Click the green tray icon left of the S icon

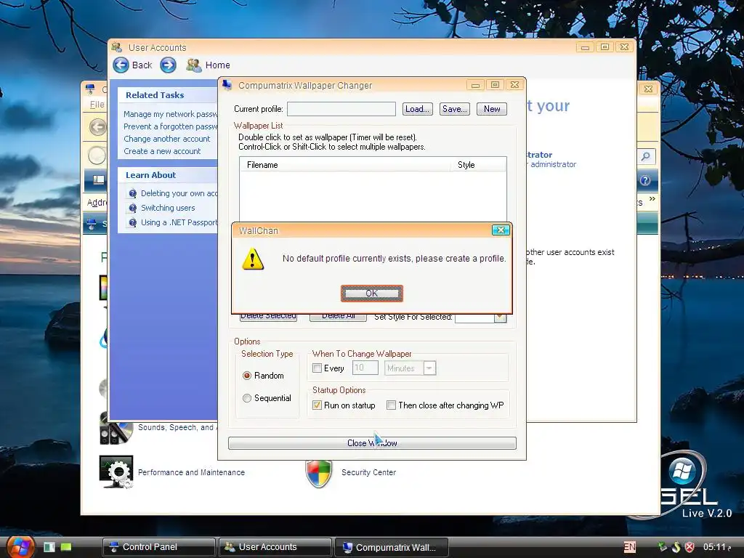pyautogui.click(x=663, y=547)
